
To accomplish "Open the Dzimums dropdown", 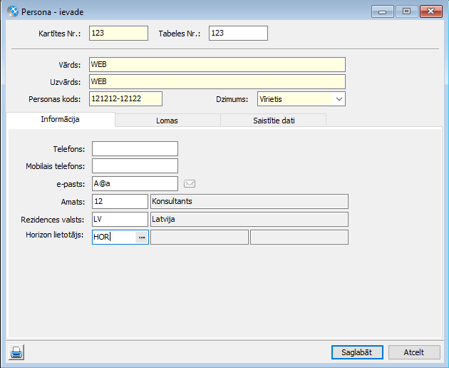I will [x=339, y=99].
